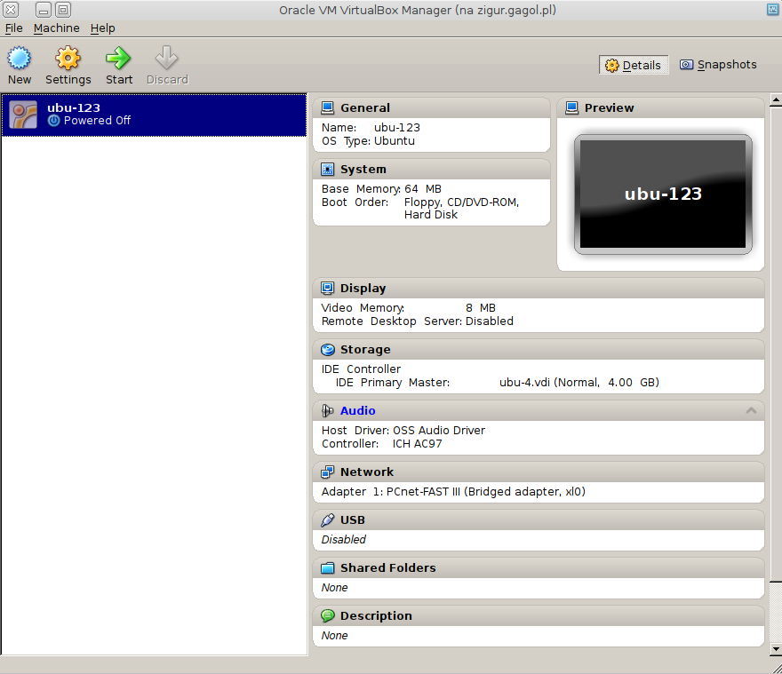
Task: Open the Help menu
Action: (102, 28)
